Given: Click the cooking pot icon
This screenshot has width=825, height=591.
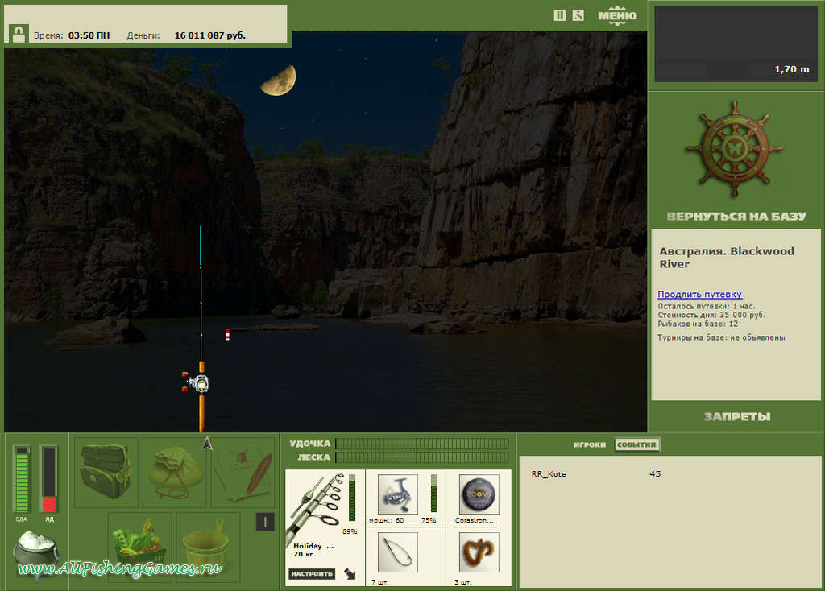Looking at the screenshot, I should [x=35, y=555].
